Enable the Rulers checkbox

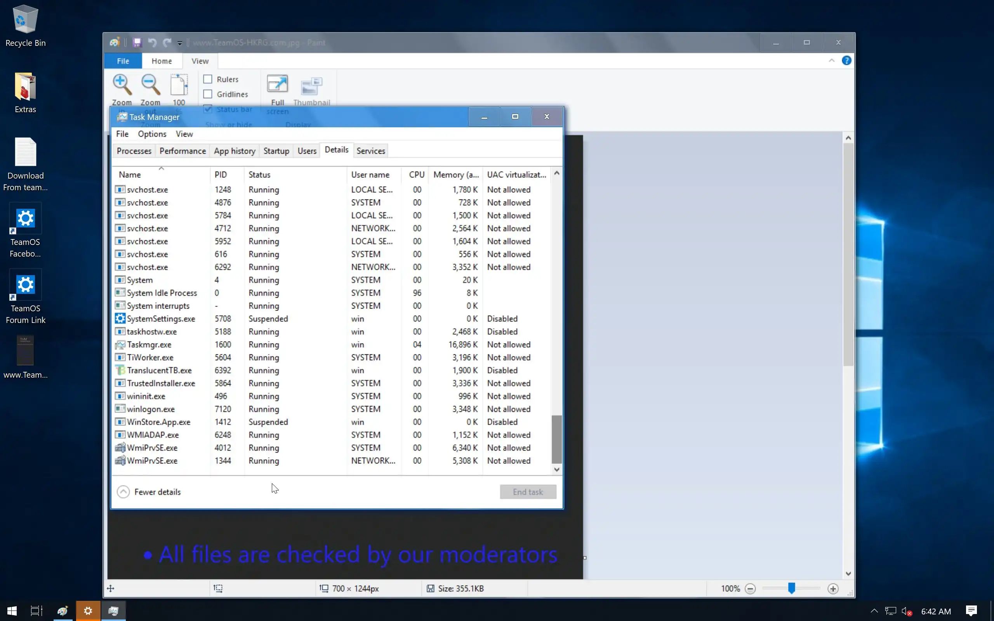click(208, 79)
